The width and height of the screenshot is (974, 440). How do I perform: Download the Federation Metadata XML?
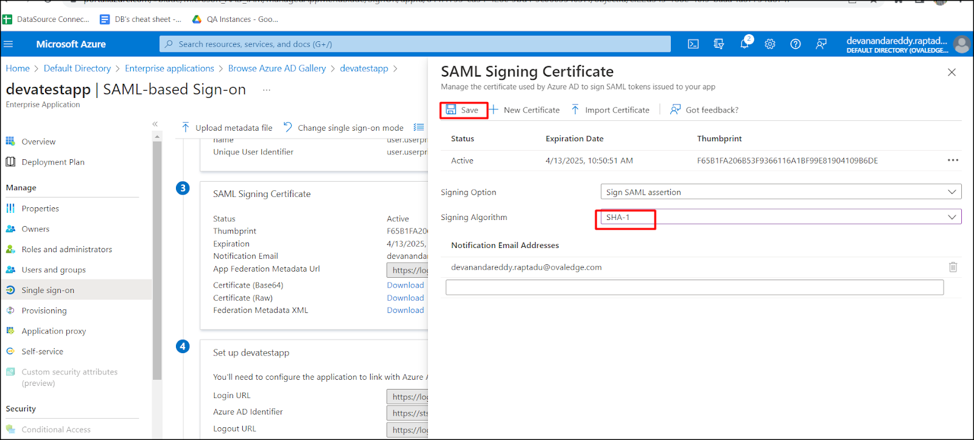point(405,310)
